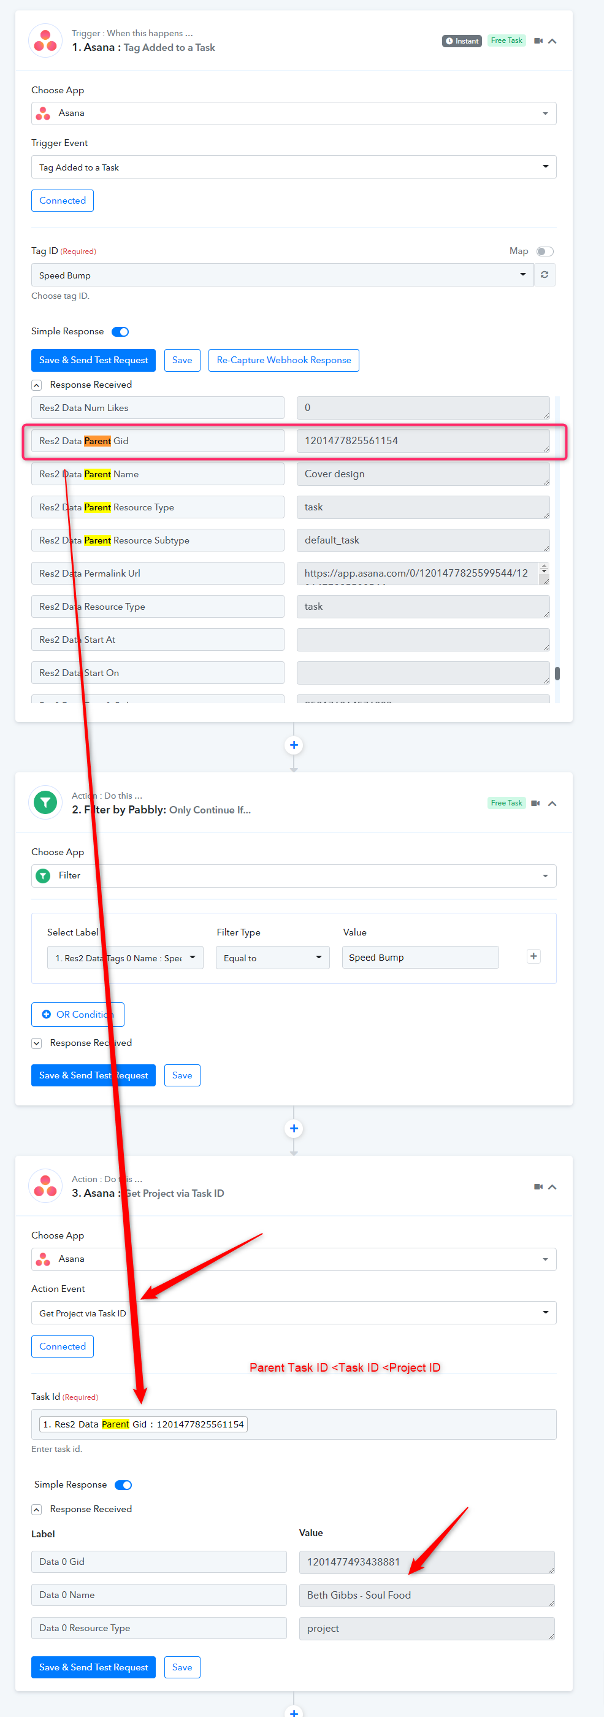
Task: Click the video camera icon in step 2 header
Action: pos(535,803)
